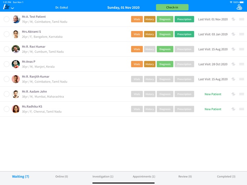Click Last Visit: 28 Oct 2020 text
The image size is (247, 185).
coord(213,64)
